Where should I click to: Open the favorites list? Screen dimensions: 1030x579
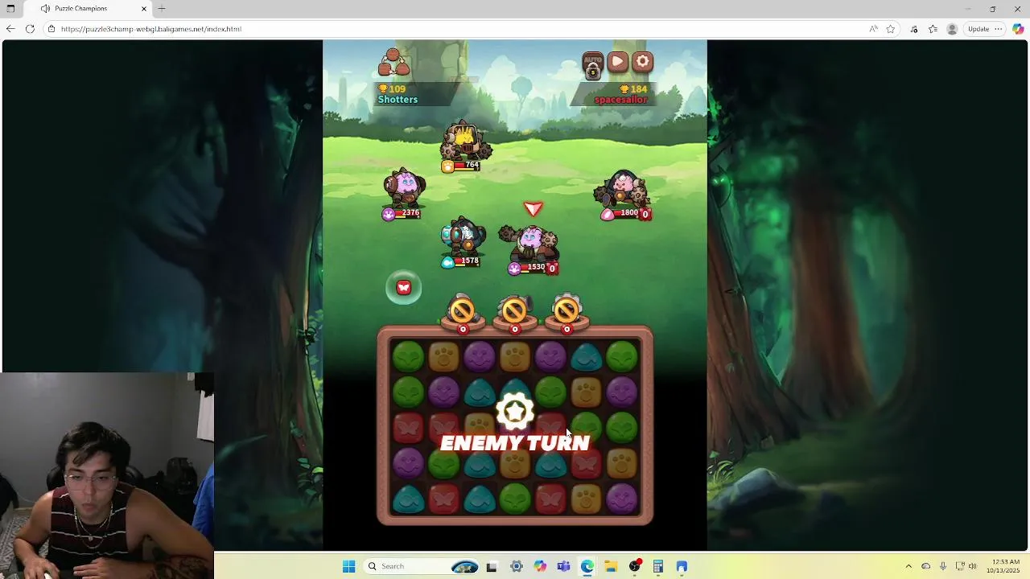coord(933,29)
